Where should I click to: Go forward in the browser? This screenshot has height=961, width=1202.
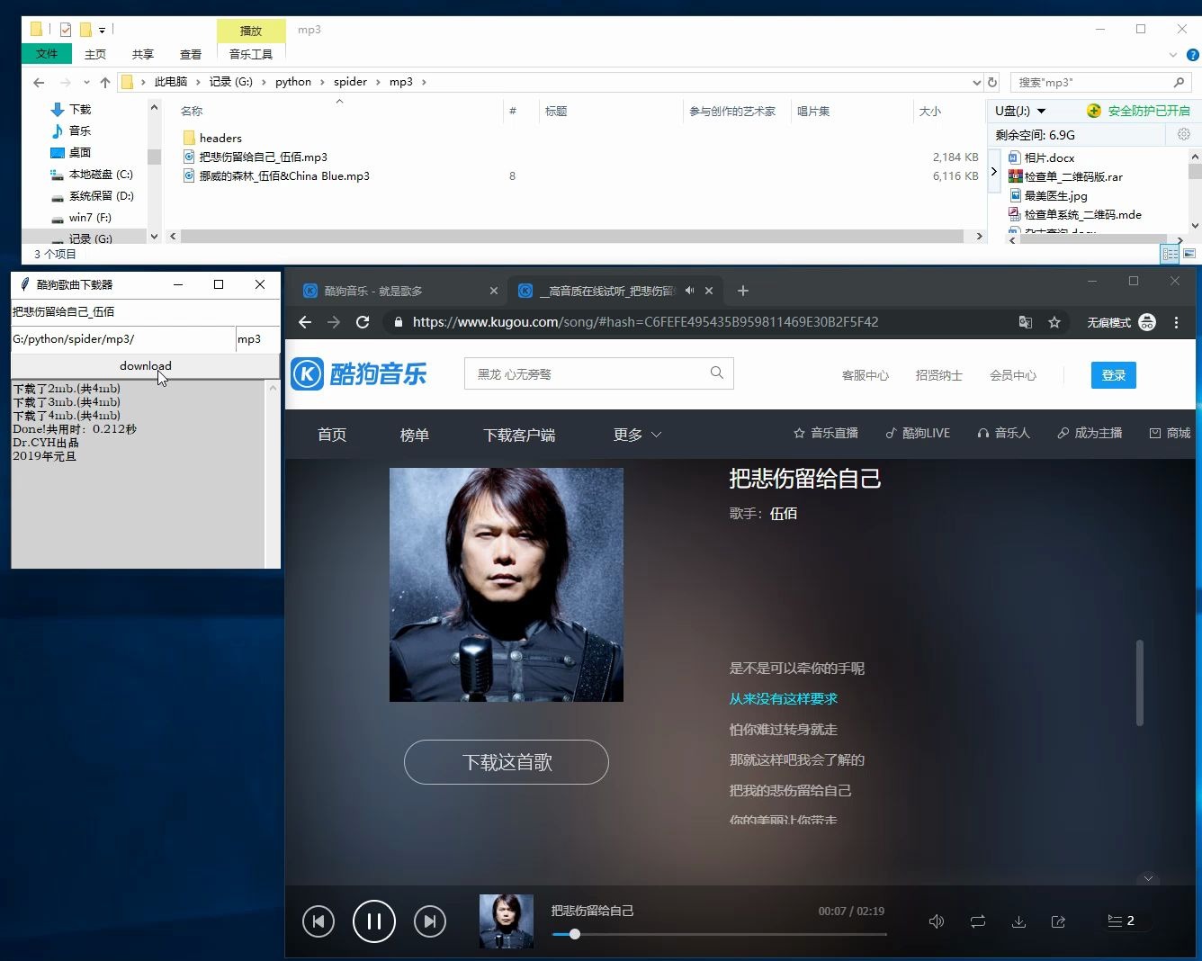(x=334, y=322)
